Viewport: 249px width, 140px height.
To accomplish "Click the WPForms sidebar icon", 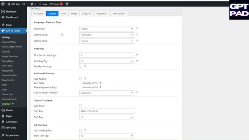I will (x=3, y=128).
